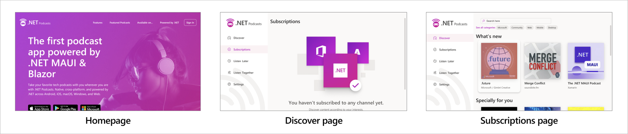Viewport: 628px width, 134px height.
Task: Open the Merge Conflict podcast cover thumbnail
Action: [542, 61]
